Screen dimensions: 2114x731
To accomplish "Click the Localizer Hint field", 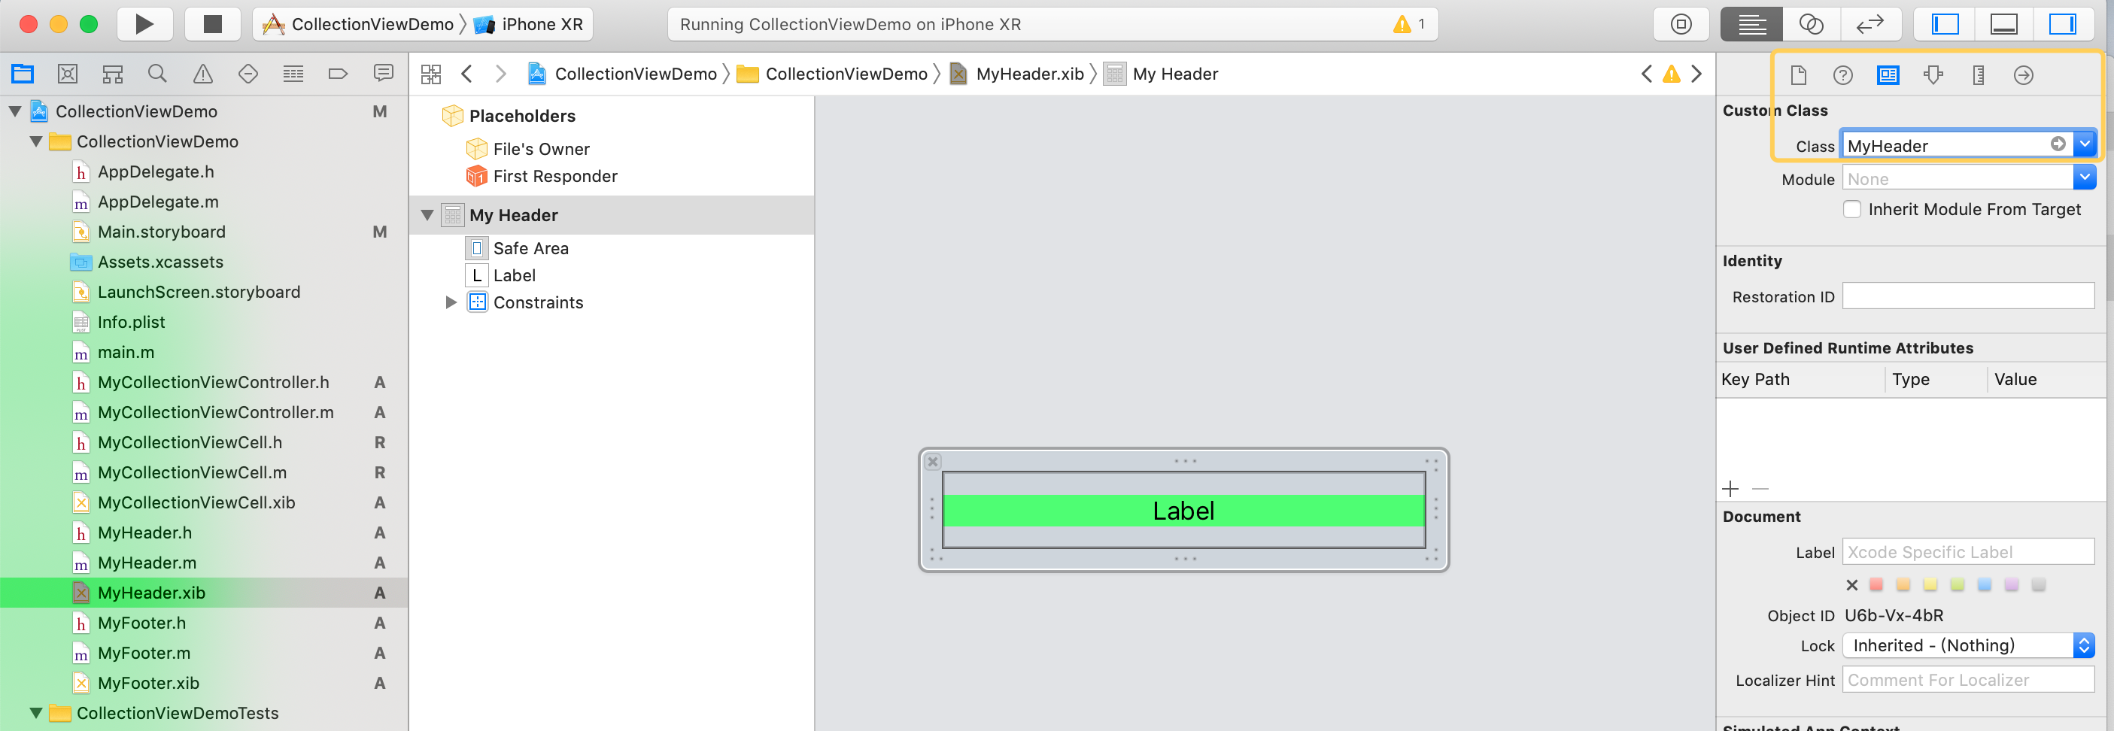I will 1968,680.
